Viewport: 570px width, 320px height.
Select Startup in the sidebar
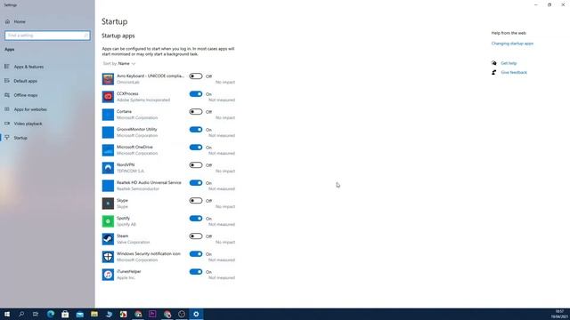47,138
